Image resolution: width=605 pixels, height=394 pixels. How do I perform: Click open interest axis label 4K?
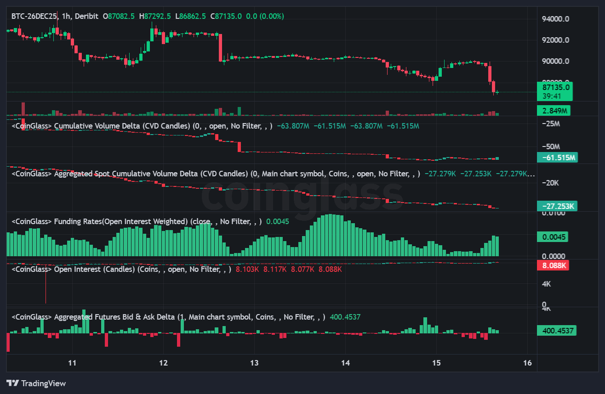pyautogui.click(x=546, y=284)
